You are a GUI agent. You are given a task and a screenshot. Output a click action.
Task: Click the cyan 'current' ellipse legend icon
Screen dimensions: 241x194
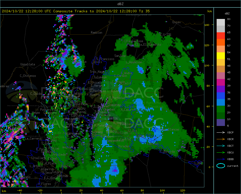[x=221, y=166]
